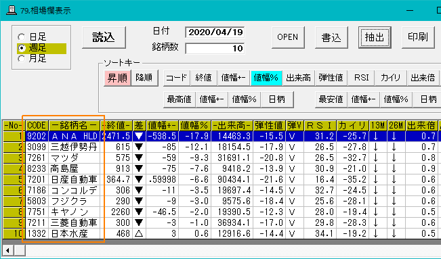Viewport: 441px width, 259px height.
Task: Click down triangle icon in ANA HLD row
Action: (x=139, y=136)
